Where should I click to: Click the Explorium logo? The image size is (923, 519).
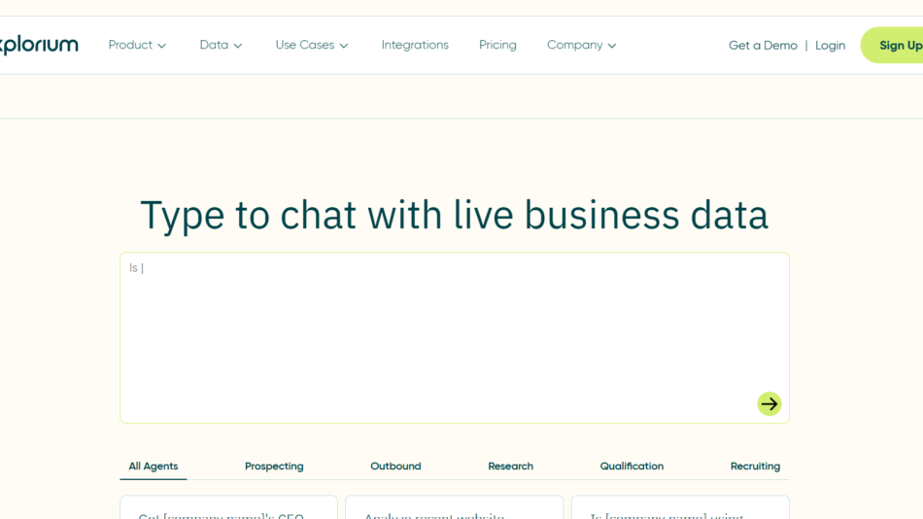click(39, 45)
